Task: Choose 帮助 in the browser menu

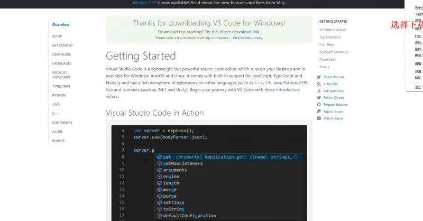Action: click(418, 78)
